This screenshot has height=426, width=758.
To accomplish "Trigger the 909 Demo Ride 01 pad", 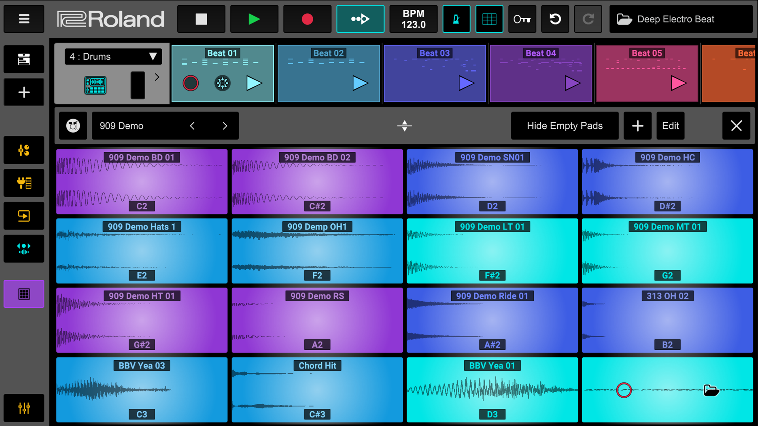I will pyautogui.click(x=492, y=320).
